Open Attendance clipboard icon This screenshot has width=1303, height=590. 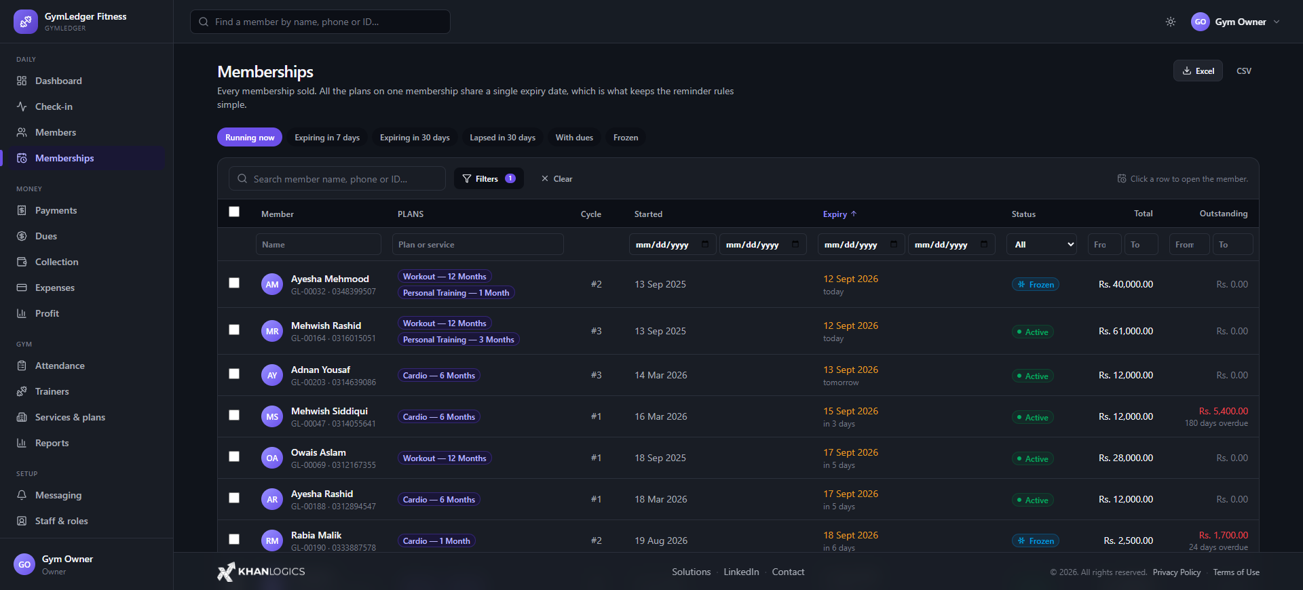tap(22, 366)
